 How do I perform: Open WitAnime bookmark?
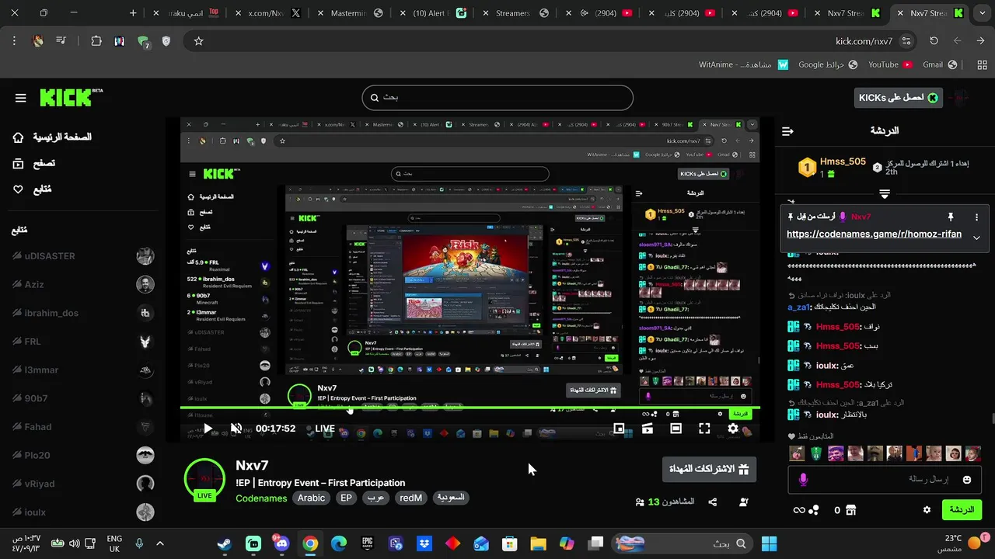tap(743, 65)
